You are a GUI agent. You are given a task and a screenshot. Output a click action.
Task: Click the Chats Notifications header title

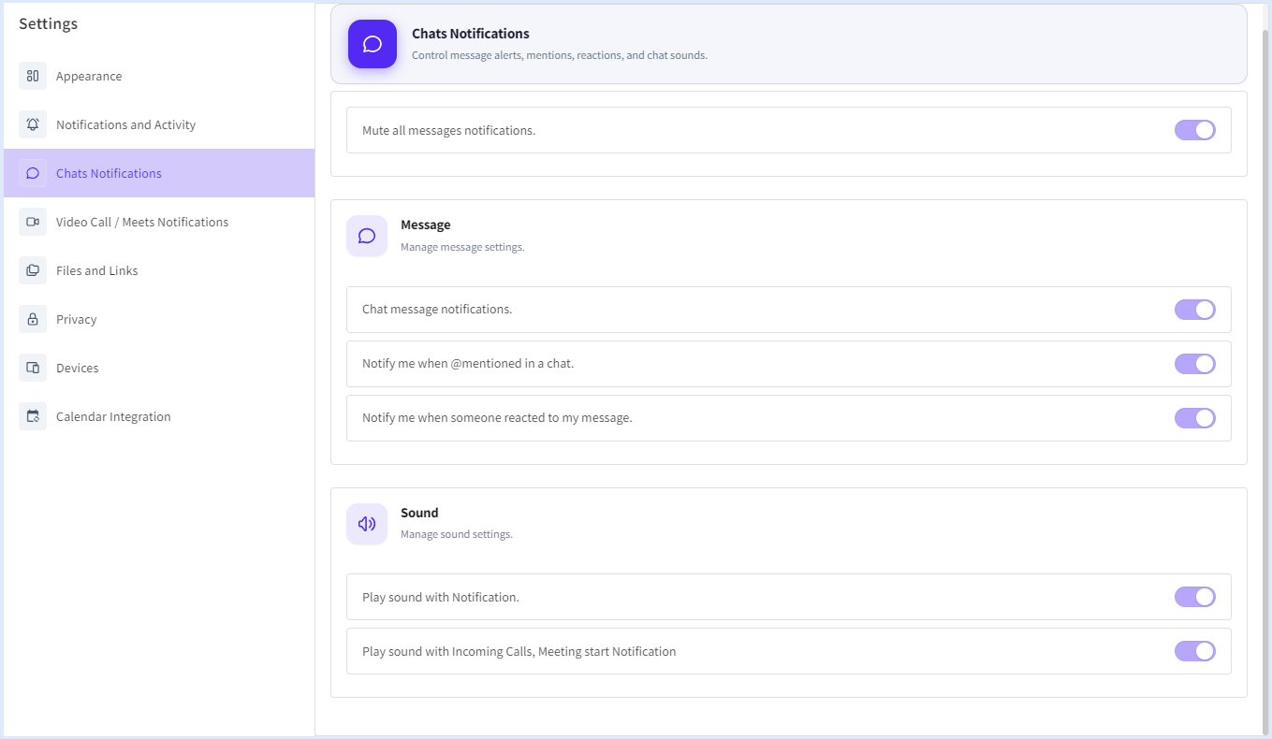(x=471, y=34)
